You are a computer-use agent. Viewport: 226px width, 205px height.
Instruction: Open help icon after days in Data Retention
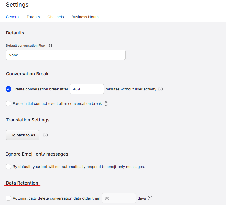coord(150,198)
